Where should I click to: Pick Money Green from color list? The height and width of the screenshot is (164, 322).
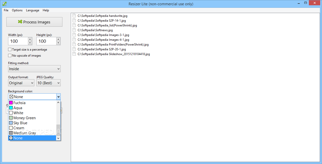[x=32, y=118]
